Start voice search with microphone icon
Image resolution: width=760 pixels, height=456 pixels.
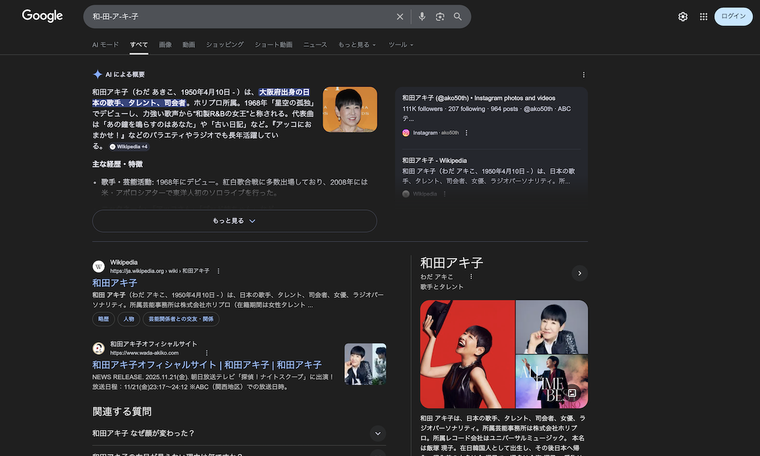[x=422, y=17]
